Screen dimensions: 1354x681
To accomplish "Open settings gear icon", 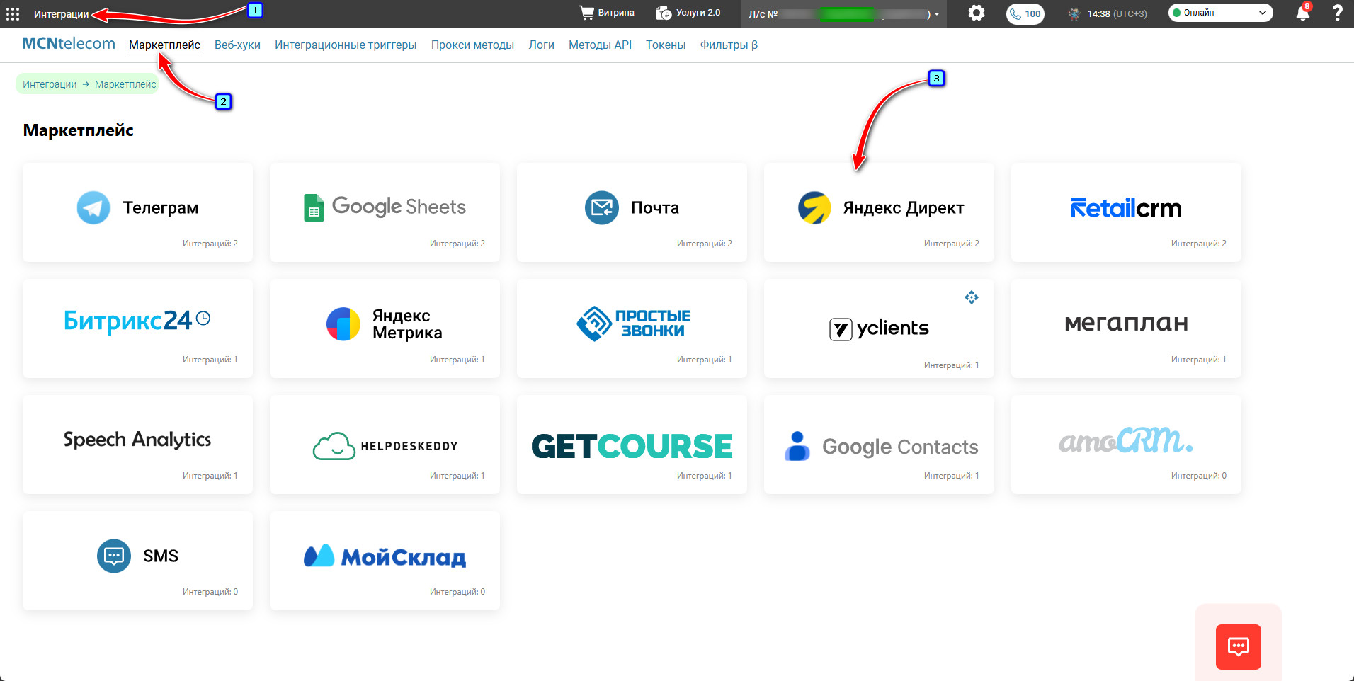I will (977, 13).
